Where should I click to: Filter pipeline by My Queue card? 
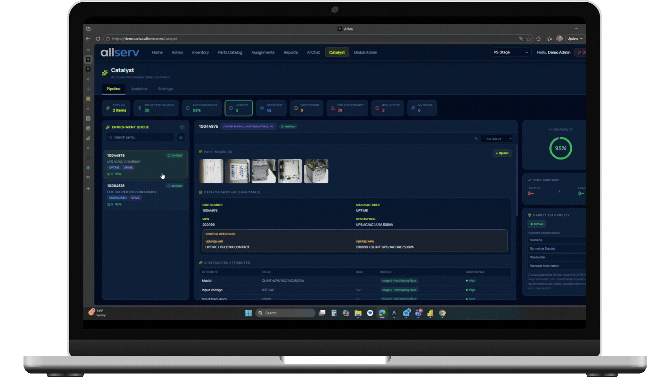tap(422, 108)
